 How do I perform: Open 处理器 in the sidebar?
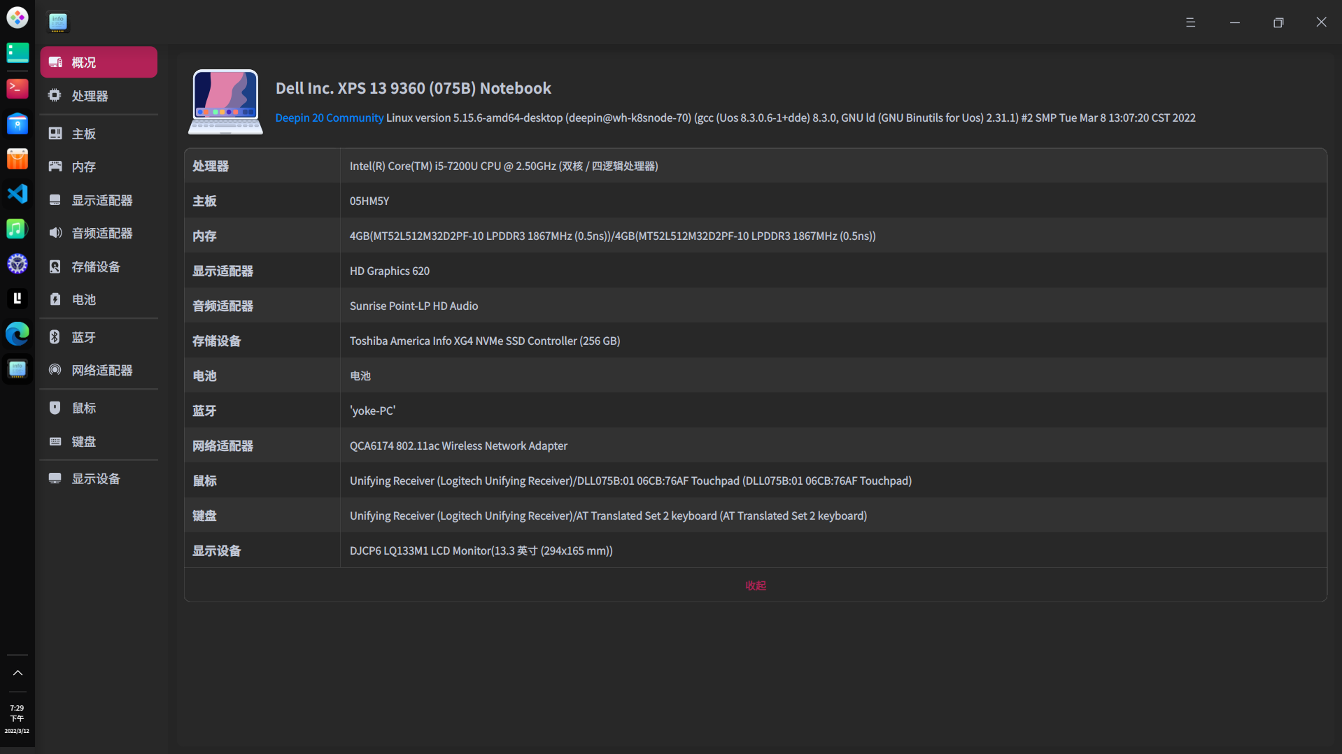pos(99,96)
